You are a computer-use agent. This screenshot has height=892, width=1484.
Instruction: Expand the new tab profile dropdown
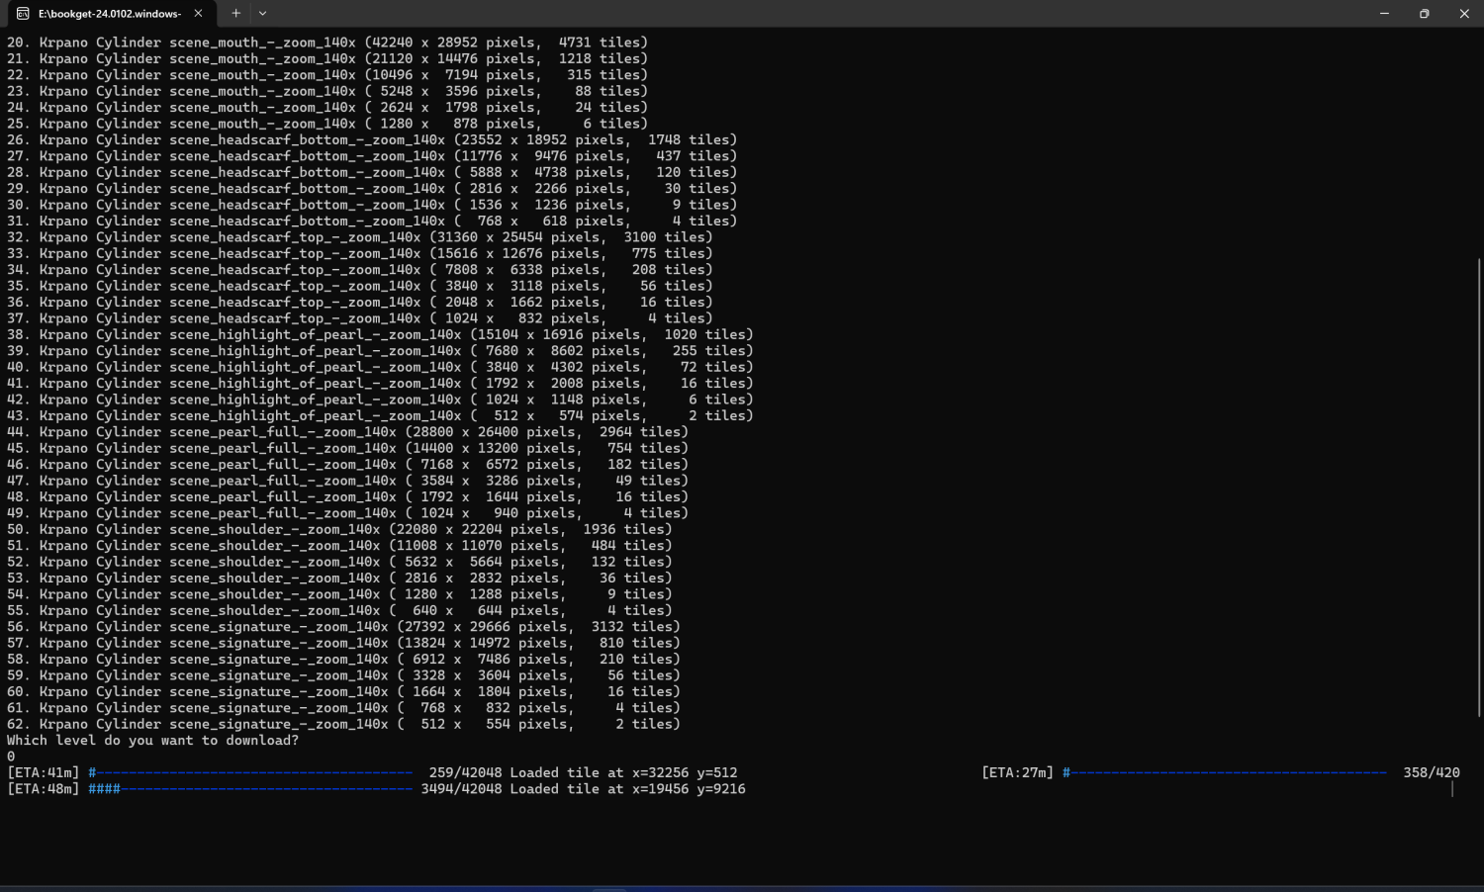coord(262,14)
